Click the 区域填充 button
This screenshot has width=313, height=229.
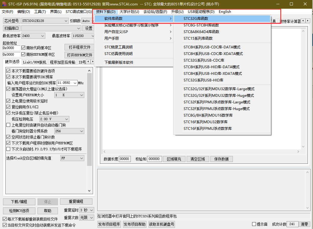pos(174,159)
